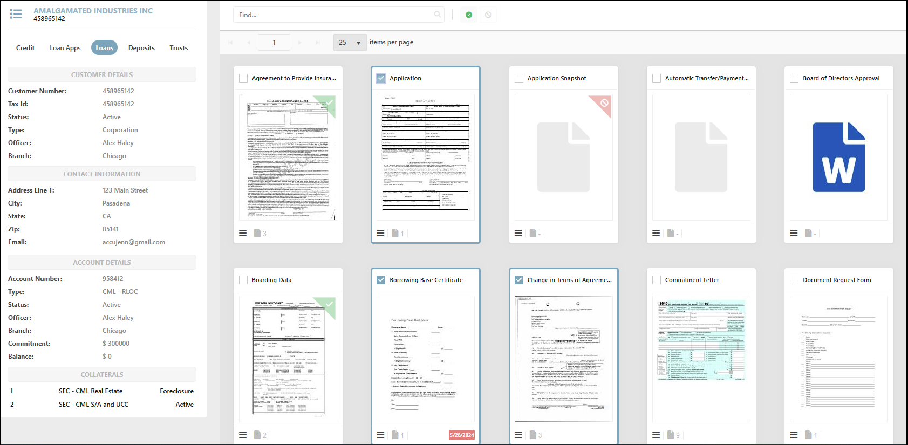Click the 5/28/2024 date badge

tap(461, 435)
